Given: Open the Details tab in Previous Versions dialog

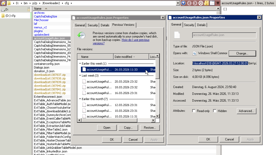Looking at the screenshot, I should (105, 25).
